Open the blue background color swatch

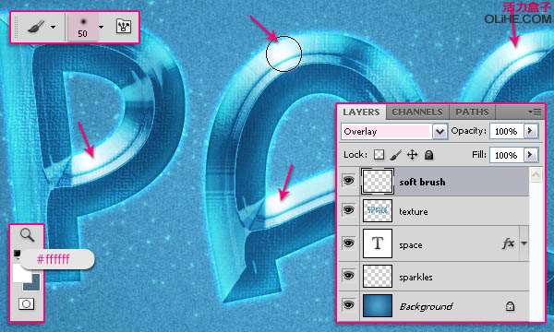click(34, 284)
